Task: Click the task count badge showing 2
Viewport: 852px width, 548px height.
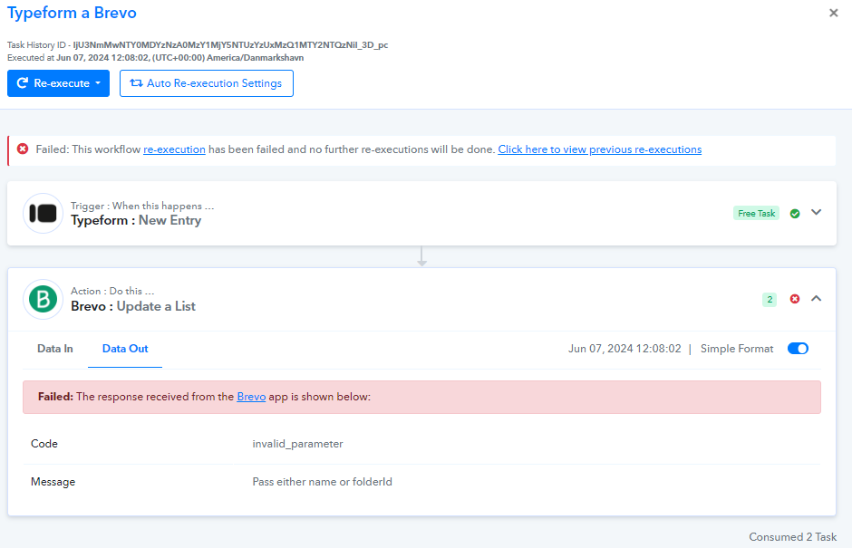Action: click(x=770, y=299)
